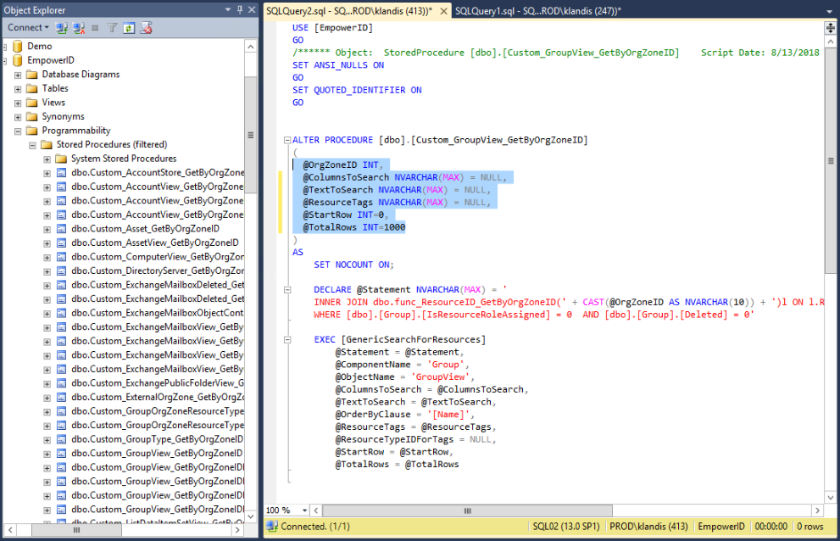Screen dimensions: 840x541
Task: Click the 0 rows status entry
Action: pyautogui.click(x=810, y=527)
